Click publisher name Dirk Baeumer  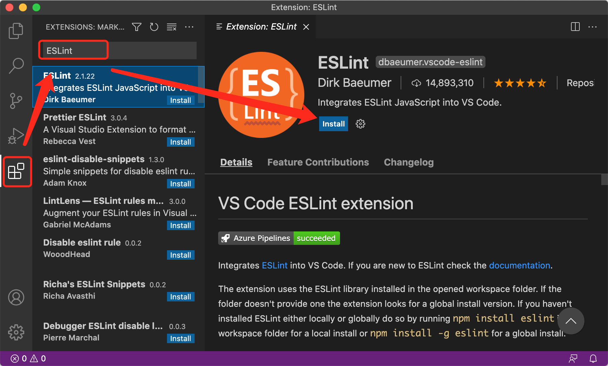click(x=354, y=83)
